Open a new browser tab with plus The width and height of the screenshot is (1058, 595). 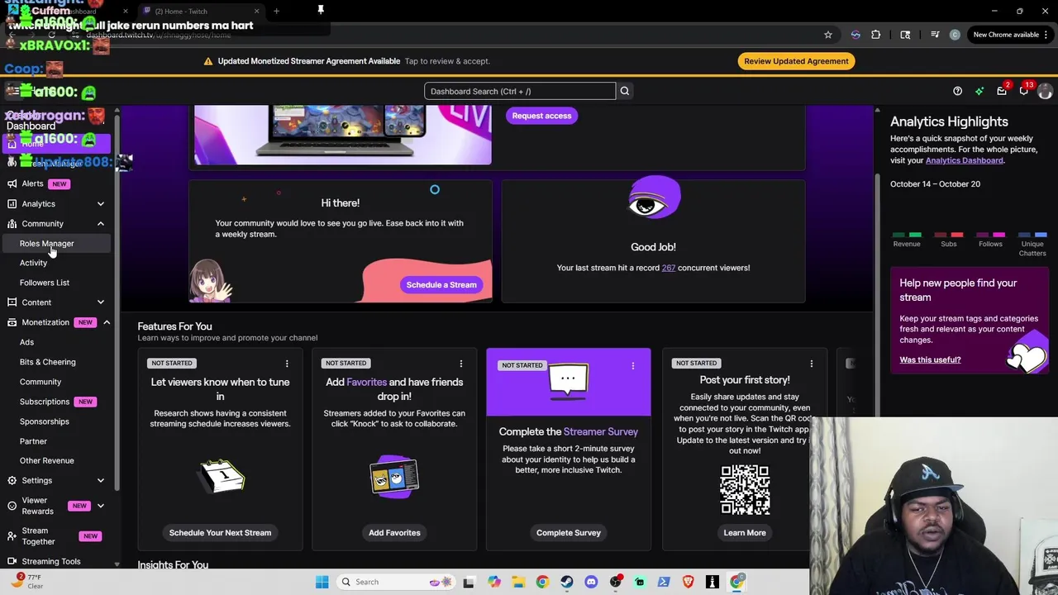[276, 12]
